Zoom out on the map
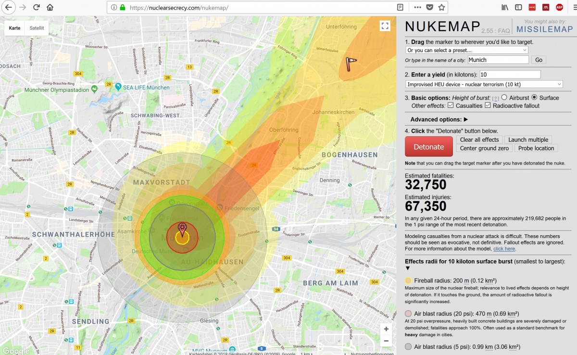This screenshot has height=355, width=577. tap(386, 341)
